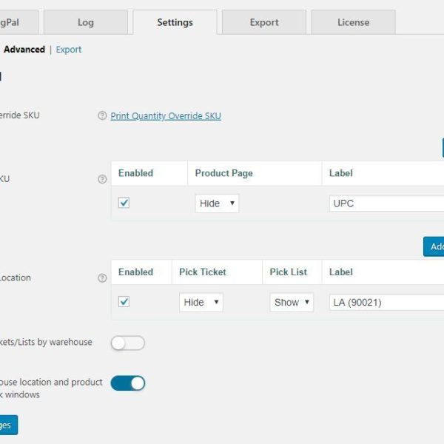Go to the Export tab
The width and height of the screenshot is (444, 444).
[263, 22]
